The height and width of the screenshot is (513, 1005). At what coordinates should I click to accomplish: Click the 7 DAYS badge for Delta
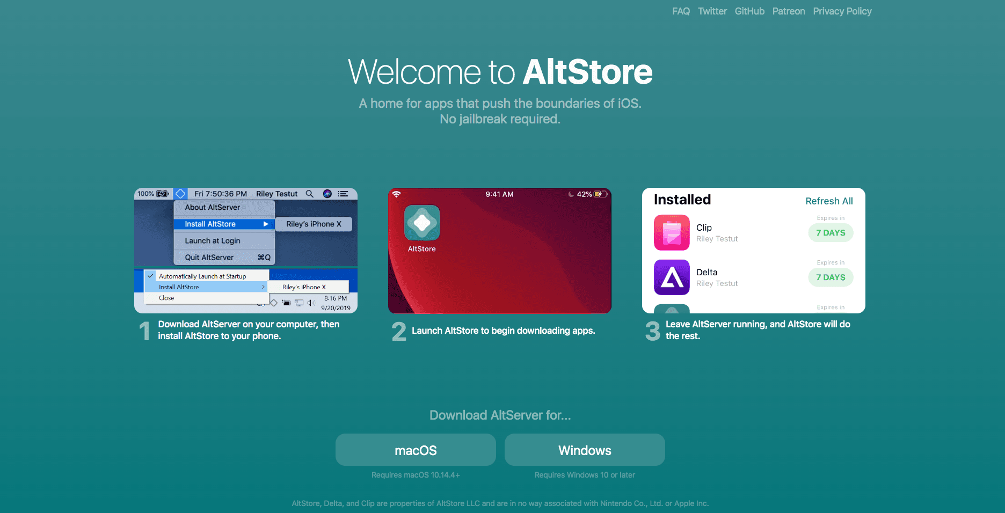pyautogui.click(x=831, y=277)
